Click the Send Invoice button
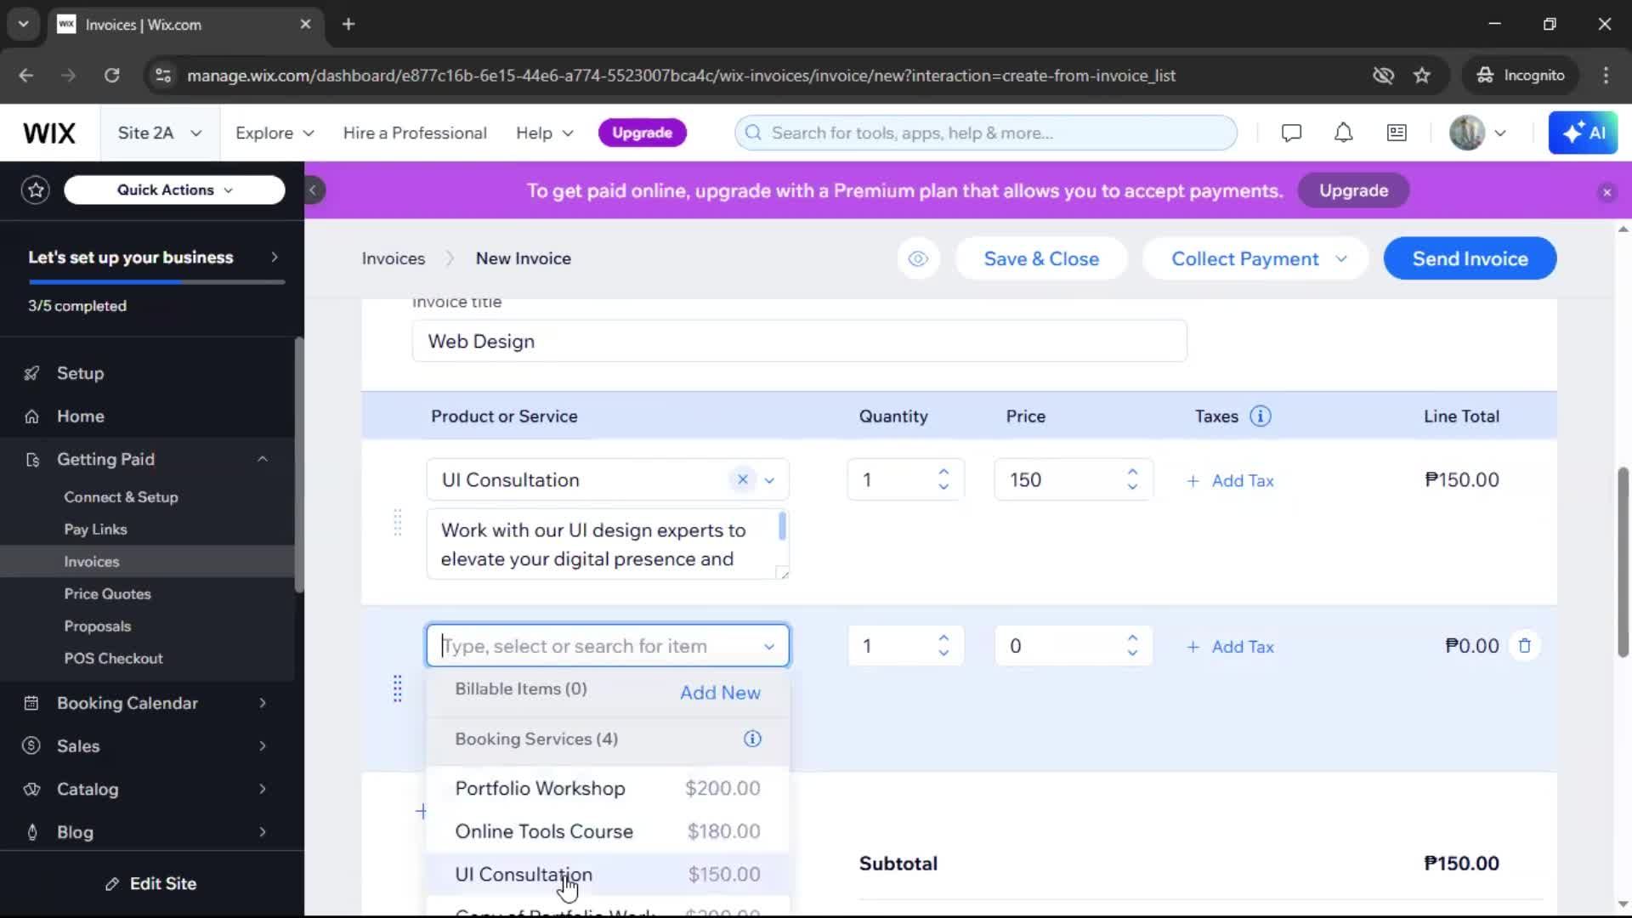The height and width of the screenshot is (918, 1632). pyautogui.click(x=1470, y=258)
